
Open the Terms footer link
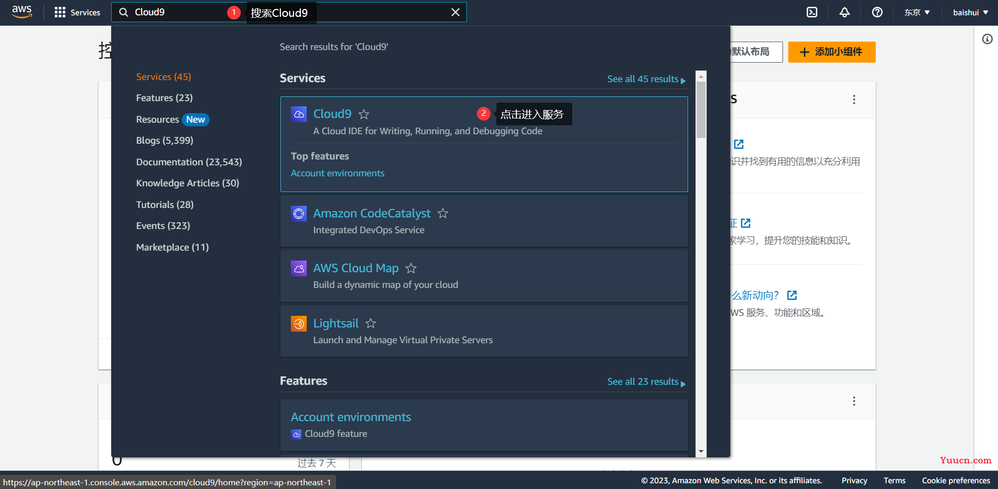pyautogui.click(x=894, y=481)
